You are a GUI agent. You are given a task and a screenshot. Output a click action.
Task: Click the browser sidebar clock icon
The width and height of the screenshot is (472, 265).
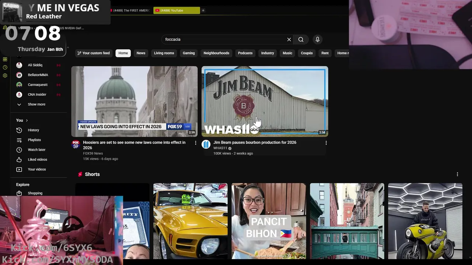(x=5, y=67)
